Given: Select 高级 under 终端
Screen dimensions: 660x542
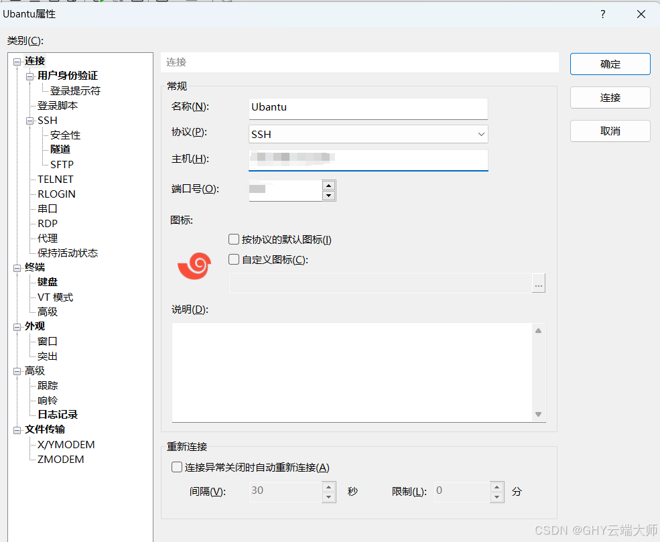Looking at the screenshot, I should tap(47, 312).
